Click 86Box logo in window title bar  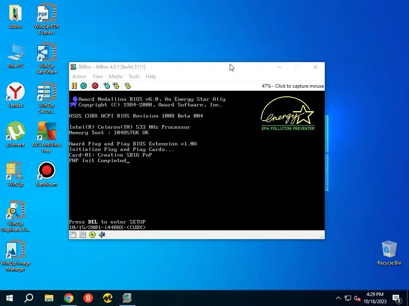click(x=73, y=67)
